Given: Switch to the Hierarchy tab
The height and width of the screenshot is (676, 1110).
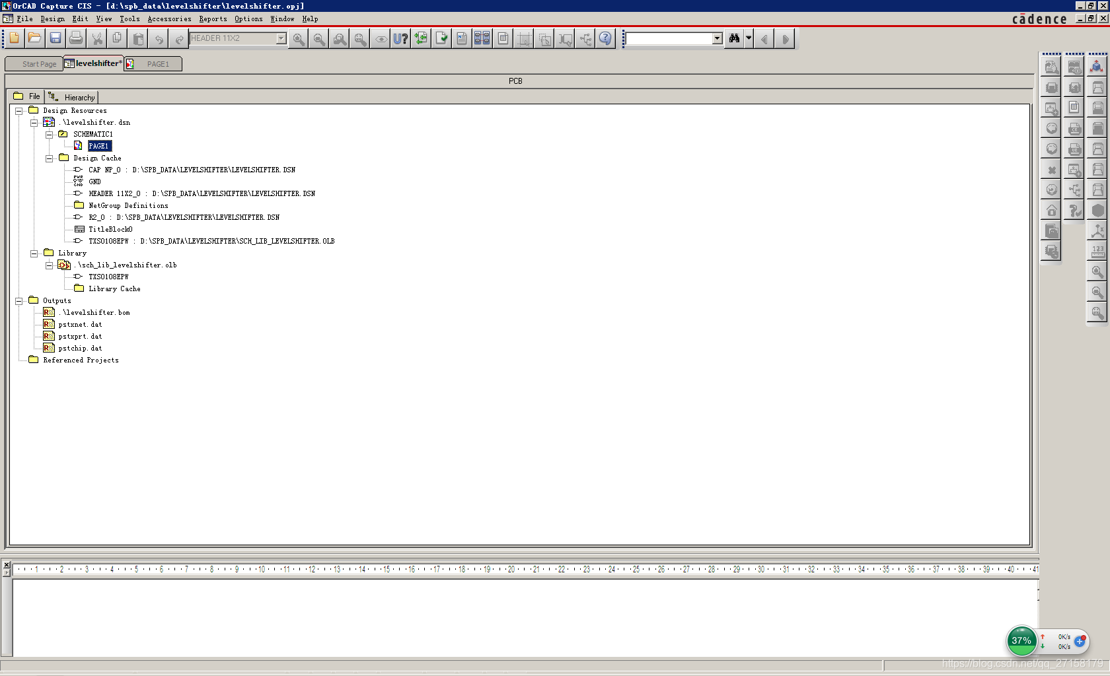Looking at the screenshot, I should tap(73, 97).
